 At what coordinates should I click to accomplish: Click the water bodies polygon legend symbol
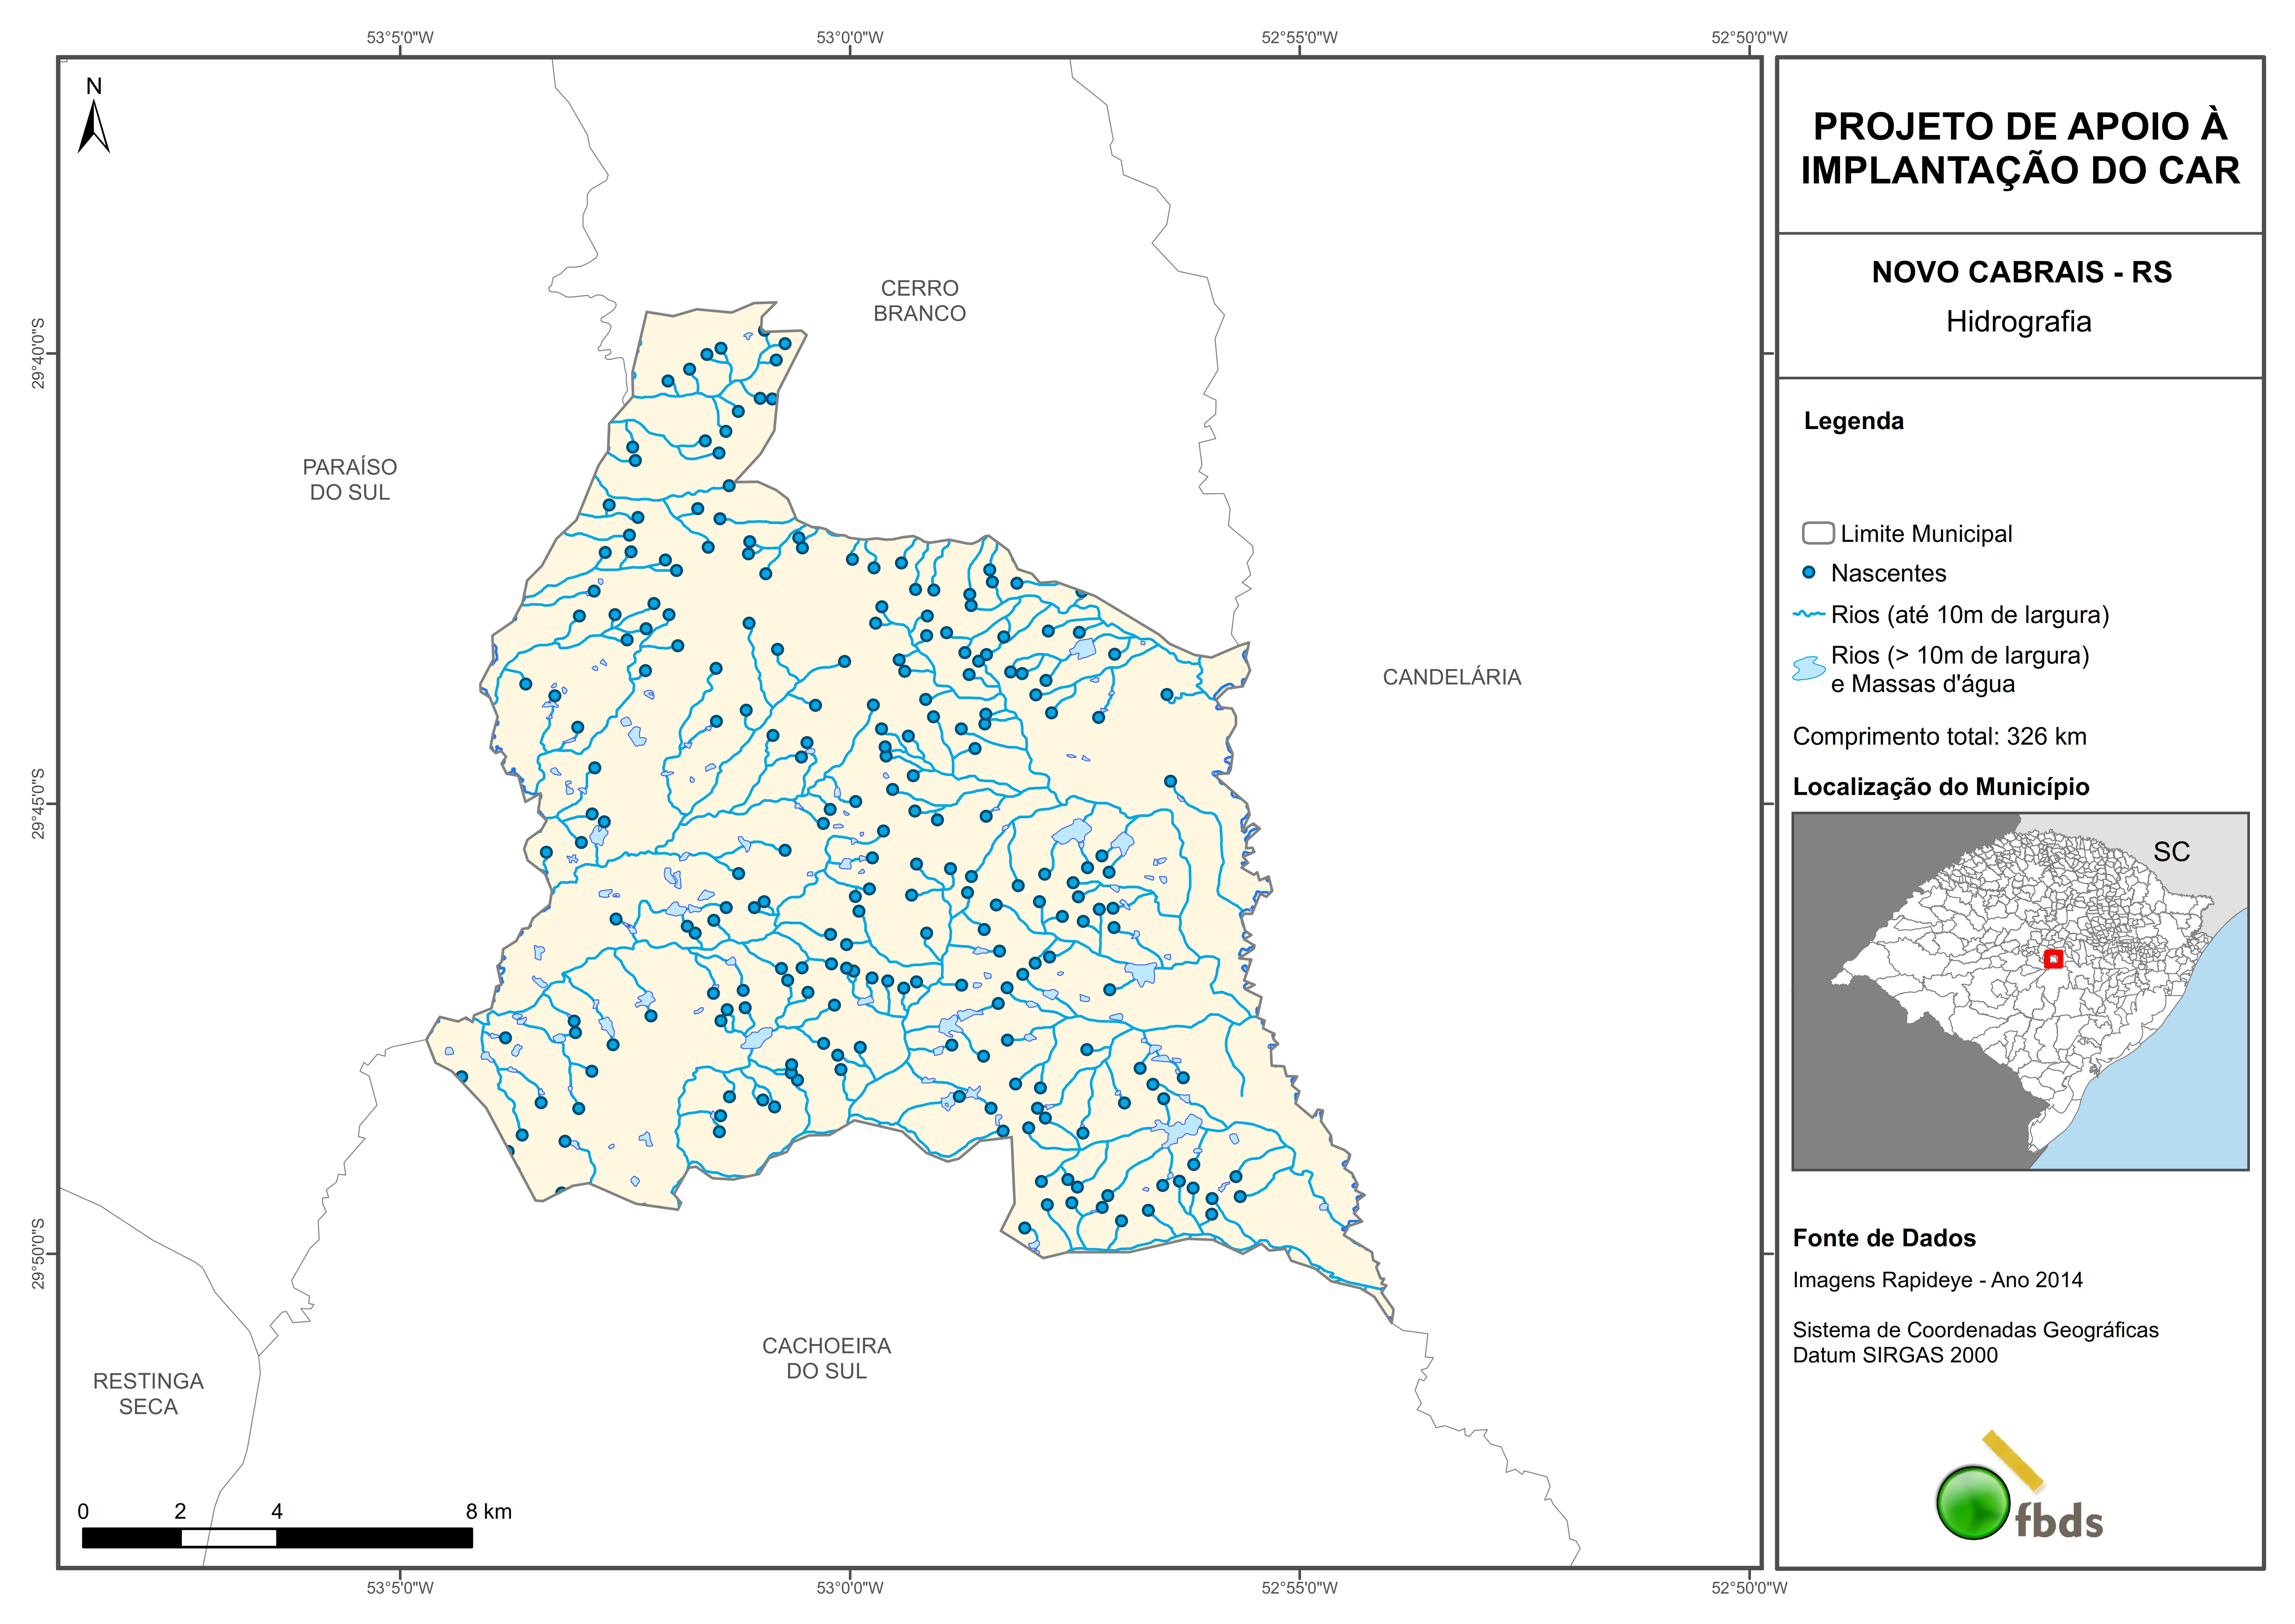click(x=1809, y=668)
